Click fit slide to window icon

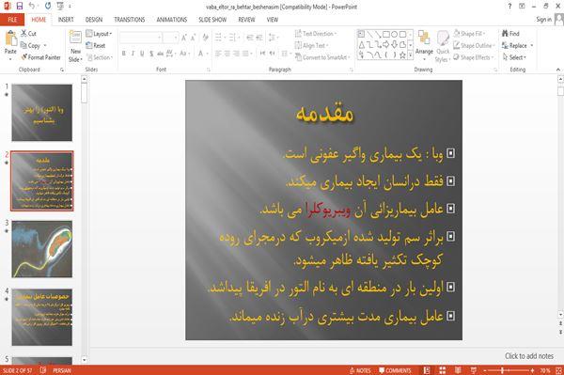pyautogui.click(x=558, y=370)
